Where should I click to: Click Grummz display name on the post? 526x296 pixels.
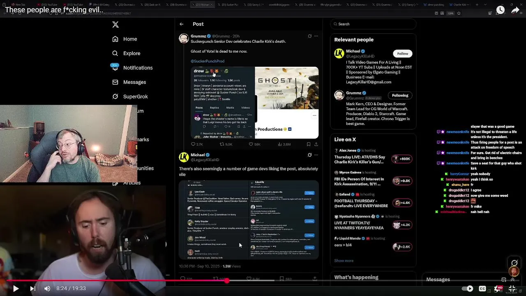click(198, 36)
